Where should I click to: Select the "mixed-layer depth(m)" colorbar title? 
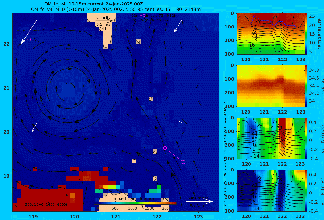[x=135, y=199]
